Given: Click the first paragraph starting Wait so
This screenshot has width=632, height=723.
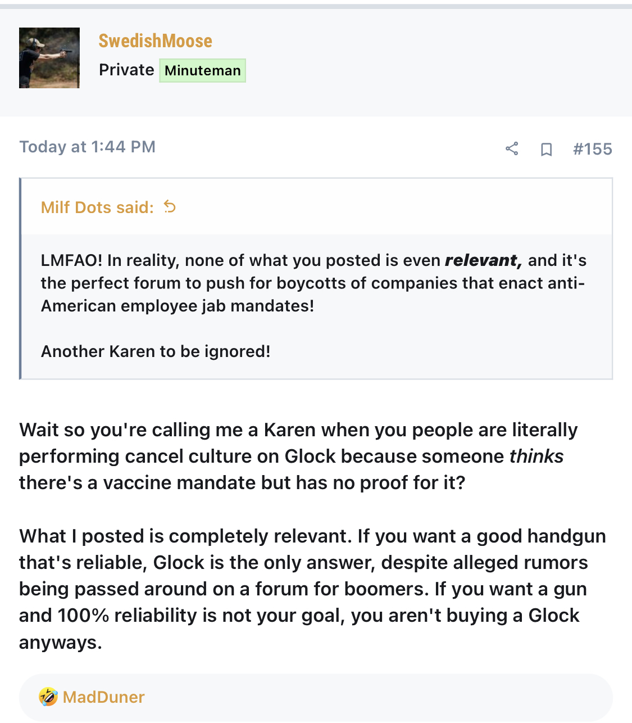Looking at the screenshot, I should pos(298,456).
